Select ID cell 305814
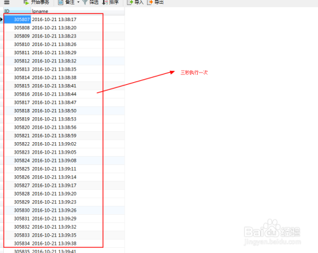Viewport: 318px width, 253px height. coord(17,77)
